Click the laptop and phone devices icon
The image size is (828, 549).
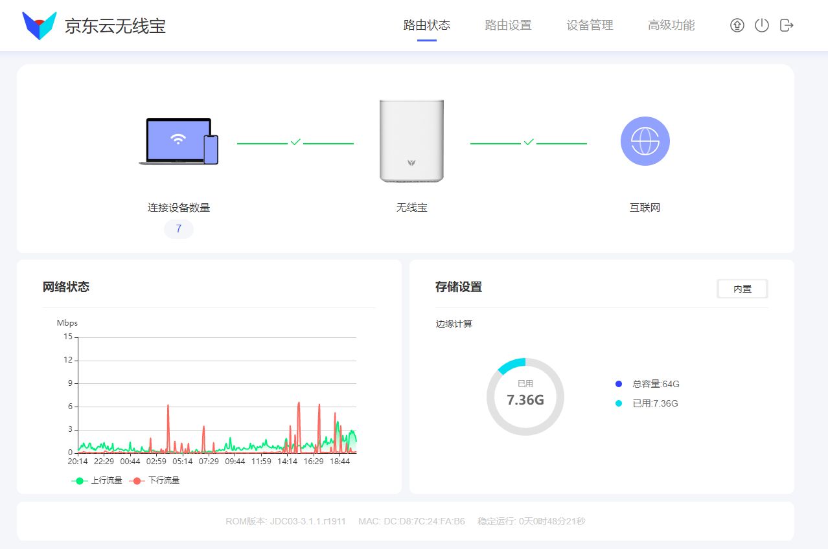179,141
